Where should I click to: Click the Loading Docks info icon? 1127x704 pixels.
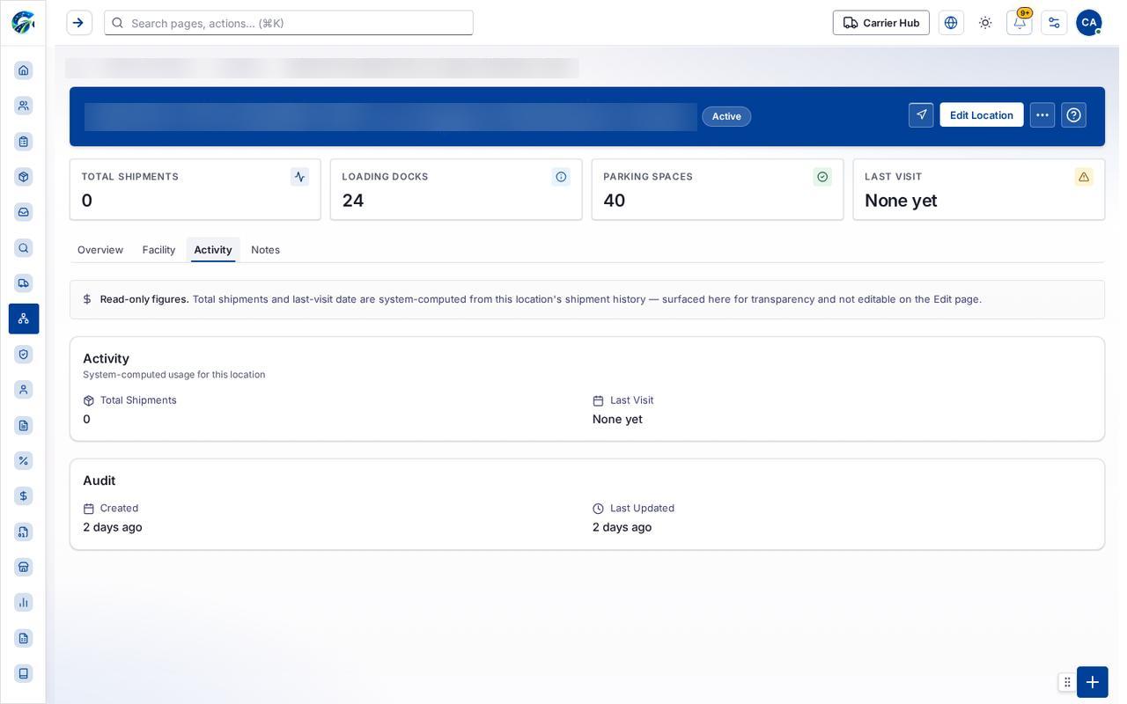[561, 177]
